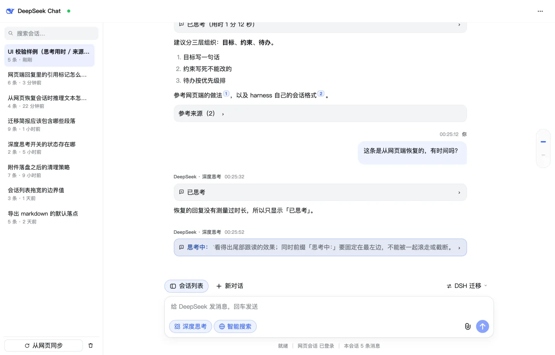
Task: Click status text 网页会话 已登录
Action: coord(316,346)
